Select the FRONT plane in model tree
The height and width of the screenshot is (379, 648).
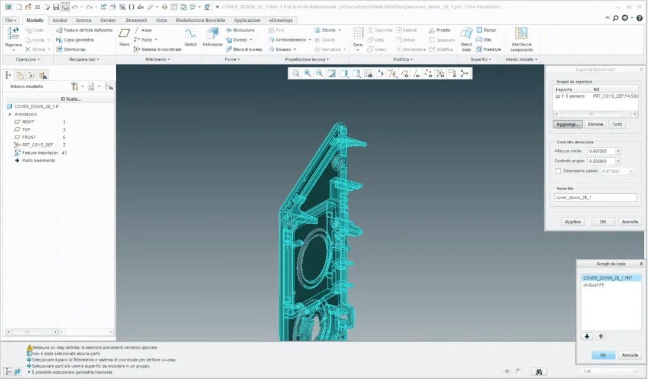click(29, 137)
